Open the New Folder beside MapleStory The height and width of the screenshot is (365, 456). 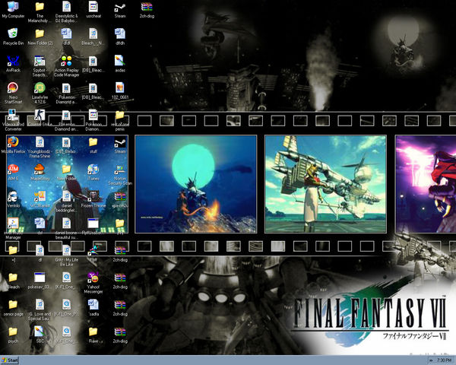[x=67, y=172]
